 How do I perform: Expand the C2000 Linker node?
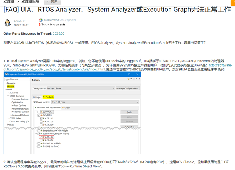(8, 118)
